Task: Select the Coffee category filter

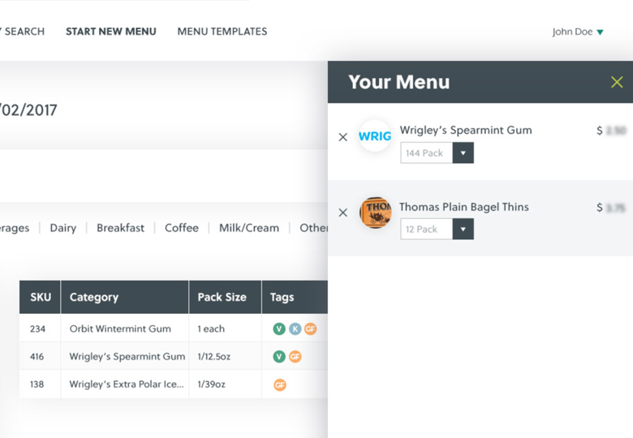Action: 182,228
